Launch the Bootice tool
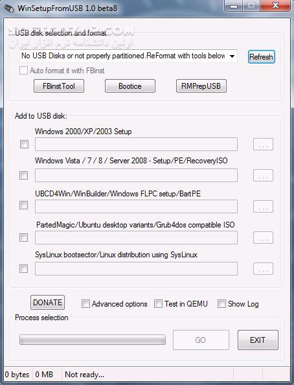294x385 pixels. point(130,86)
